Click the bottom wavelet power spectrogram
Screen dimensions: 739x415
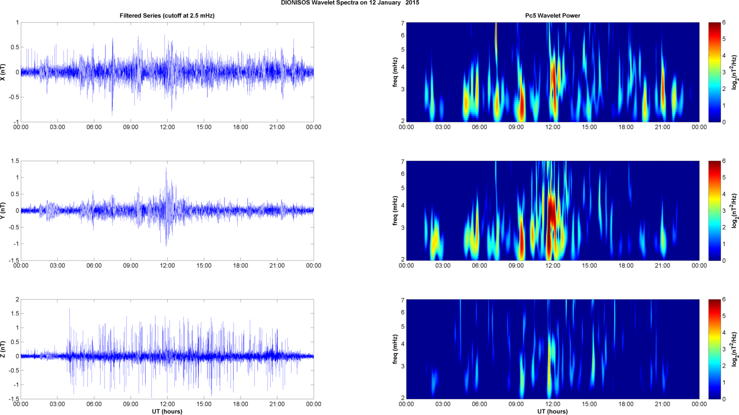552,349
